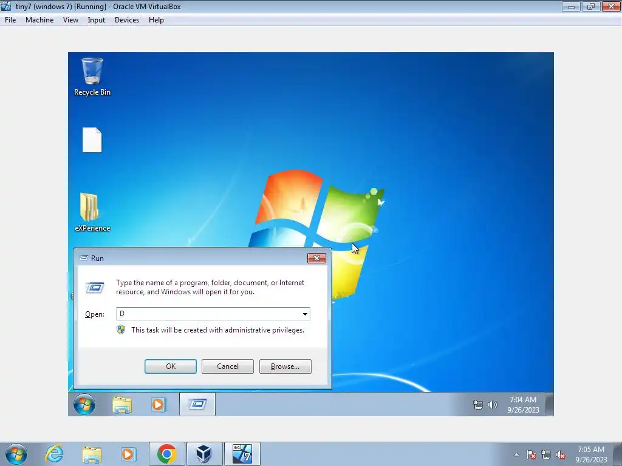
Task: Open the VirtualBox File menu
Action: click(10, 20)
